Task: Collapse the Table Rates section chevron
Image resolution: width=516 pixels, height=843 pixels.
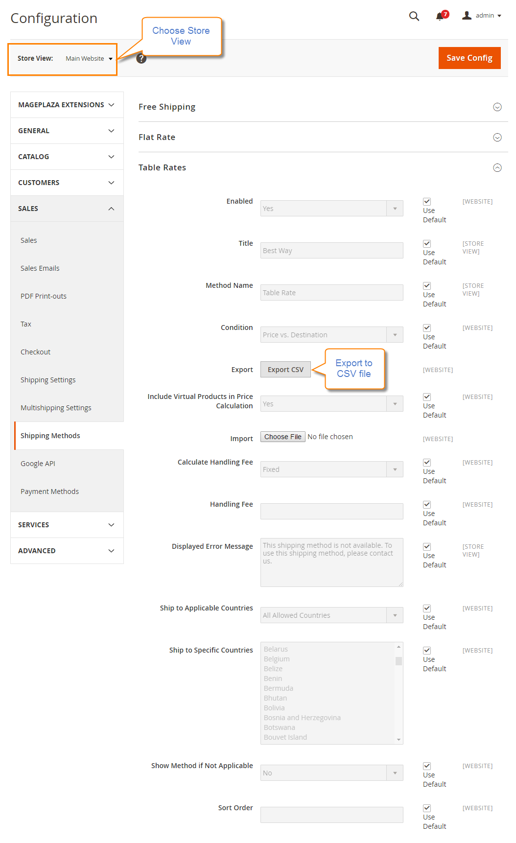Action: (497, 168)
